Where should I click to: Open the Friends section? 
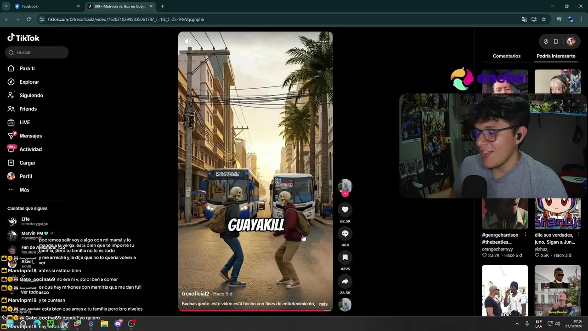pos(28,109)
